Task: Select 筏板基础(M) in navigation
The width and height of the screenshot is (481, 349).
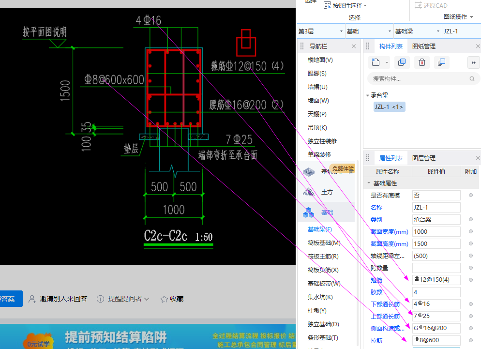Action: tap(324, 243)
